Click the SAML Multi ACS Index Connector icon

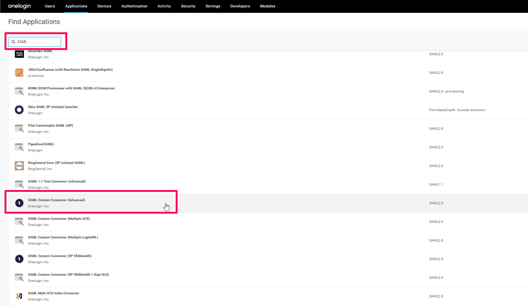pos(19,296)
